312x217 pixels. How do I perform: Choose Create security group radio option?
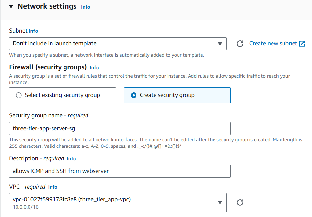tap(177, 95)
